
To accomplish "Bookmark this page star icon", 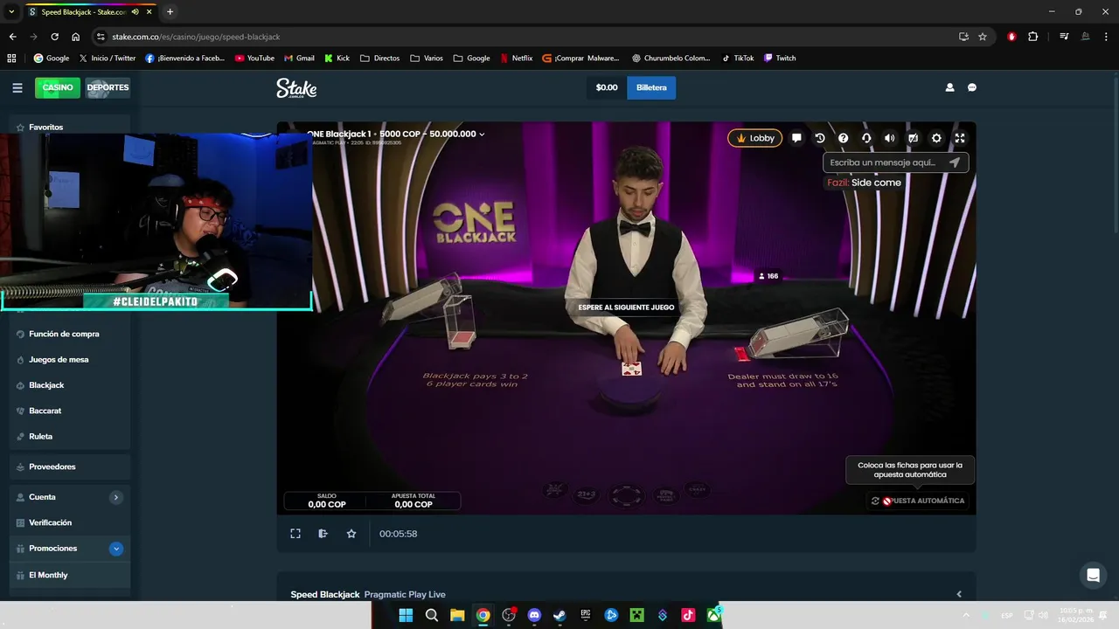I will [x=983, y=37].
